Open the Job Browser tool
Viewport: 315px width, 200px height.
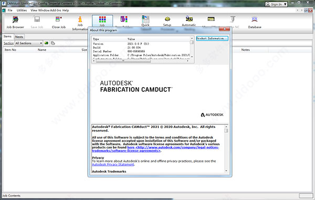(15, 22)
